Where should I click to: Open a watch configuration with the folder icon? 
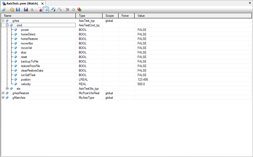[12, 10]
